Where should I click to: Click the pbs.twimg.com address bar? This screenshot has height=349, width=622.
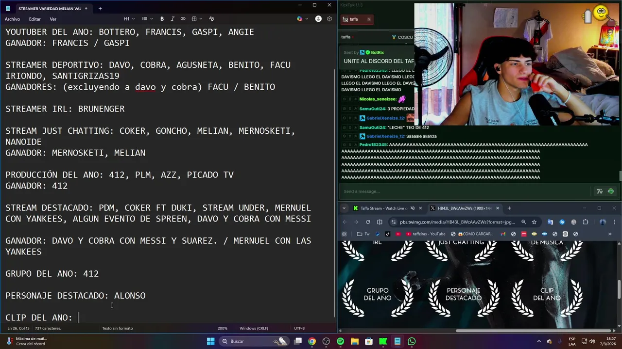pos(457,222)
